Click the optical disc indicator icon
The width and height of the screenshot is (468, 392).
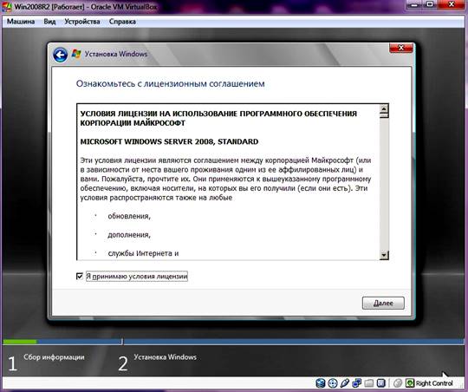pyautogui.click(x=333, y=382)
